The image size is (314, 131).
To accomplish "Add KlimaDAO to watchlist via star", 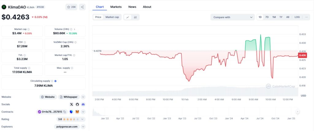I will click(x=71, y=7).
